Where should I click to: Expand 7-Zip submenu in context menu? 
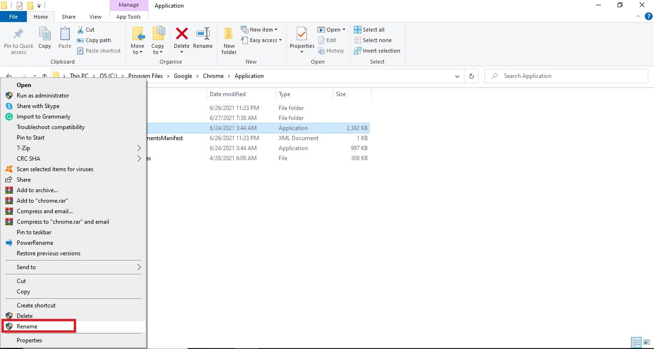coord(139,148)
